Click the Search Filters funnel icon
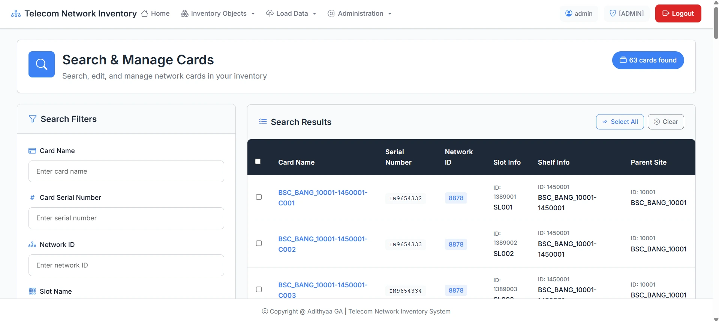 coord(33,119)
